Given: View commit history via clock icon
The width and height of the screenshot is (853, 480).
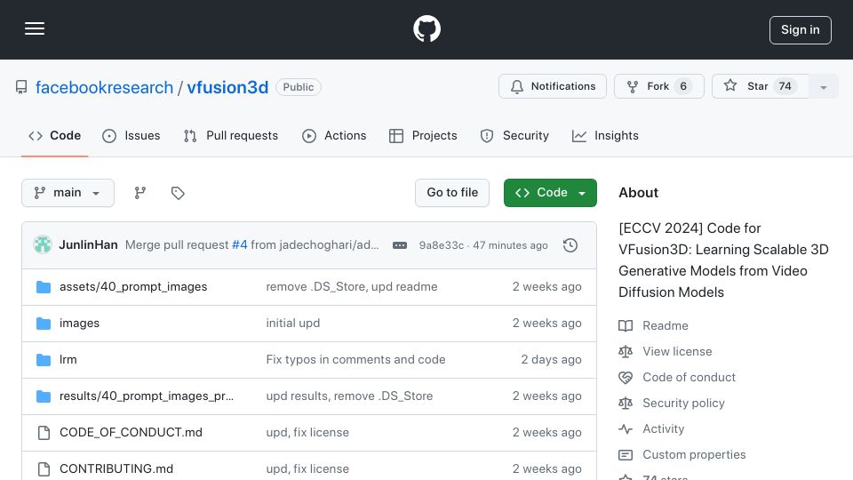Looking at the screenshot, I should pos(570,245).
